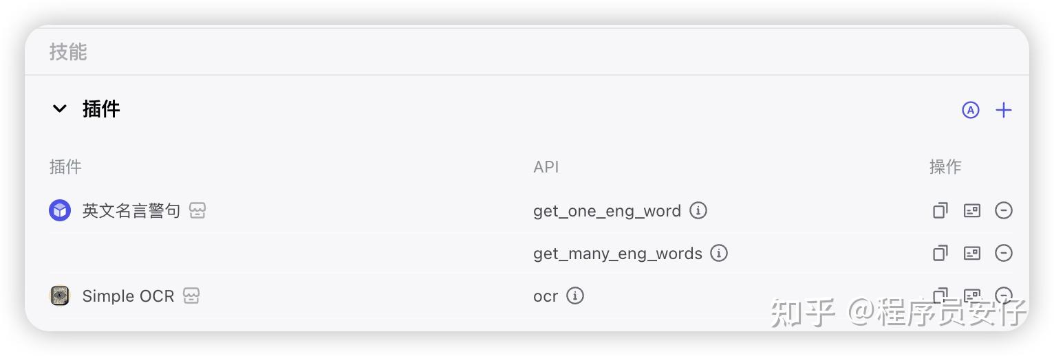Open the get_many_eng_words API entry
Viewport: 1054px width, 356px height.
pos(618,254)
